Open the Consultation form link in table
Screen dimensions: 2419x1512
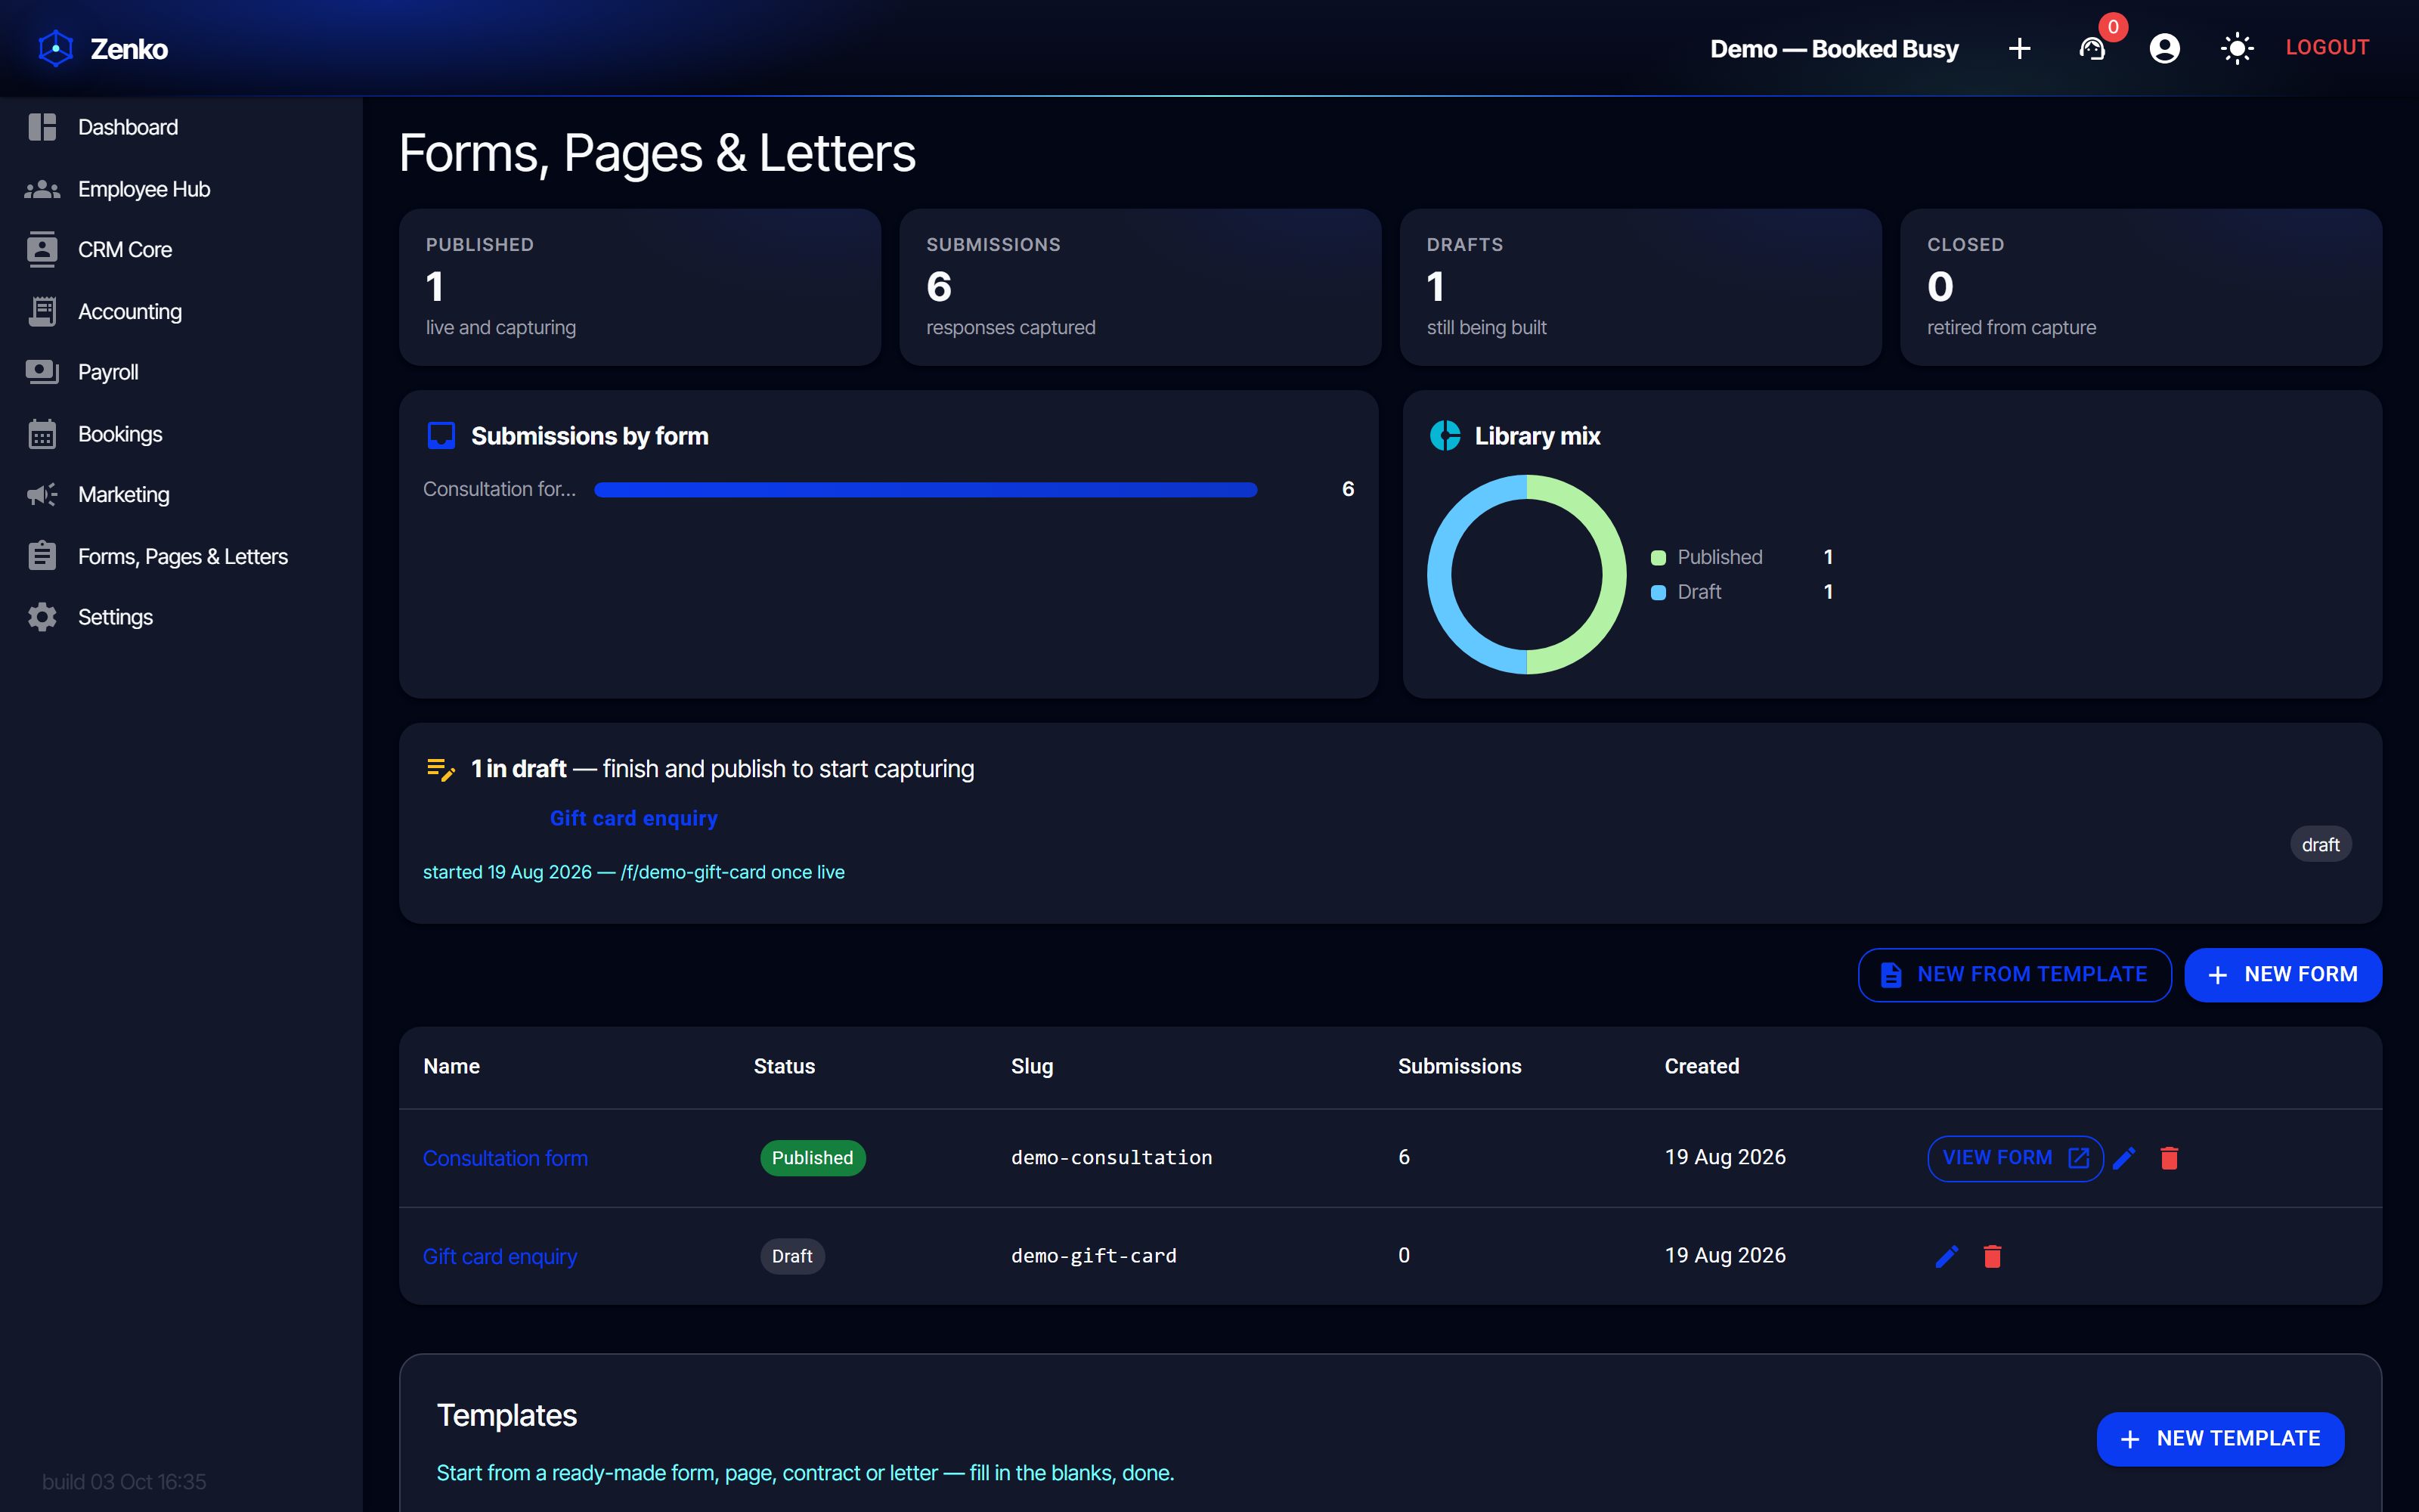click(x=505, y=1158)
